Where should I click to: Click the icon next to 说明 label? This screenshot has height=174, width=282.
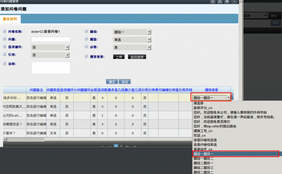coord(5,64)
